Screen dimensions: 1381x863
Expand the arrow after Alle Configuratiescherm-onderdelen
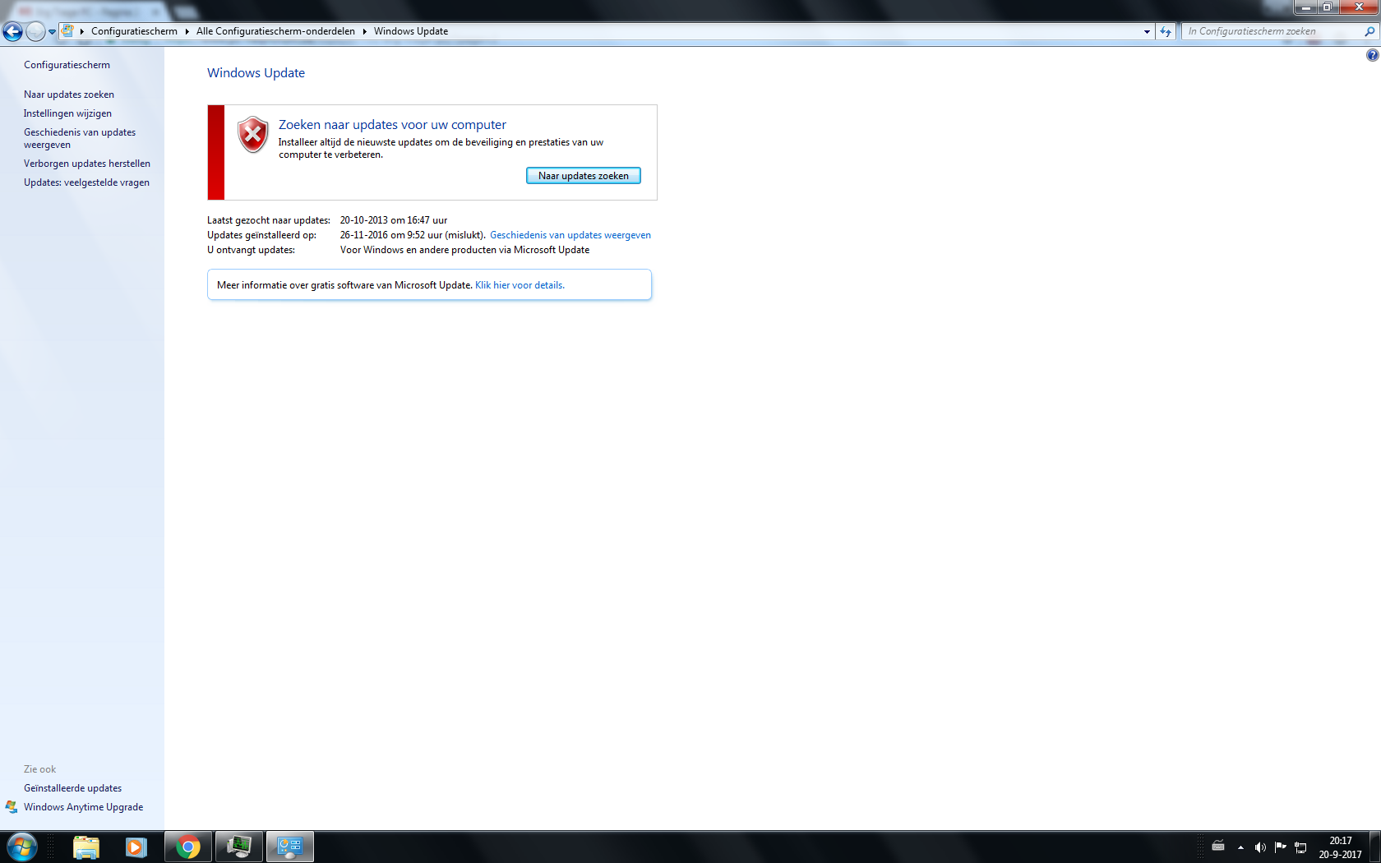tap(365, 31)
